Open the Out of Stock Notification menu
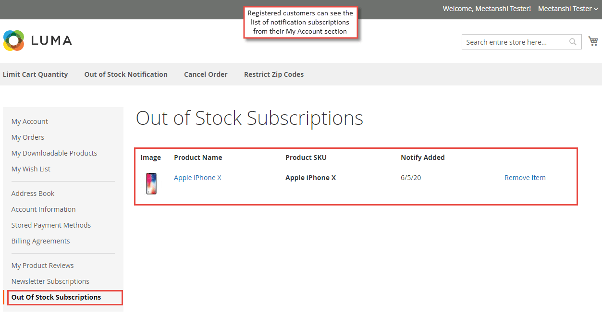This screenshot has height=315, width=602. 126,74
